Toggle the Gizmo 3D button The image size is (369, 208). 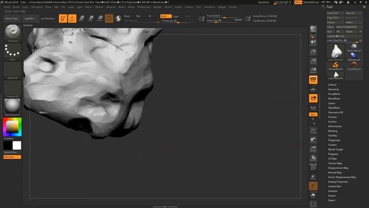pyautogui.click(x=109, y=18)
